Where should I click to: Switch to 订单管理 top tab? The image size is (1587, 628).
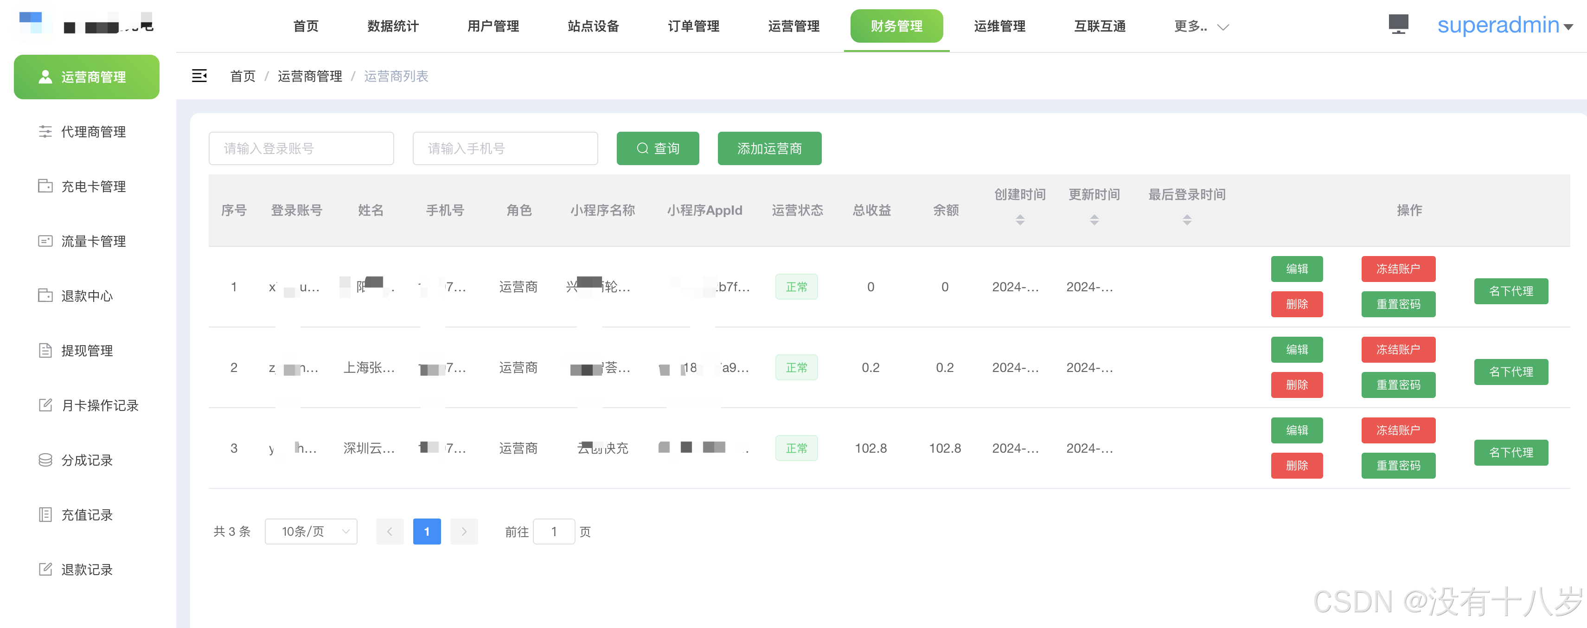(693, 26)
